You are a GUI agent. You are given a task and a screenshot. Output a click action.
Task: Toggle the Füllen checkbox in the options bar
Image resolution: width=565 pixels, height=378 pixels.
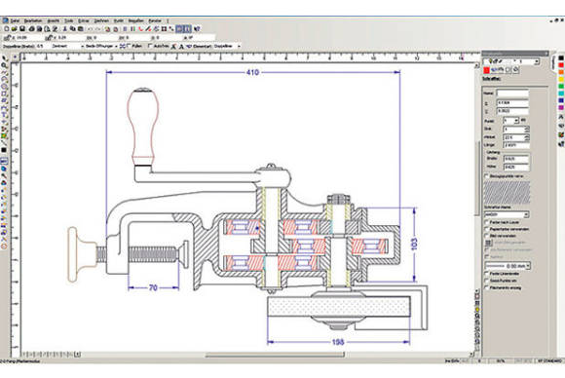pyautogui.click(x=129, y=46)
